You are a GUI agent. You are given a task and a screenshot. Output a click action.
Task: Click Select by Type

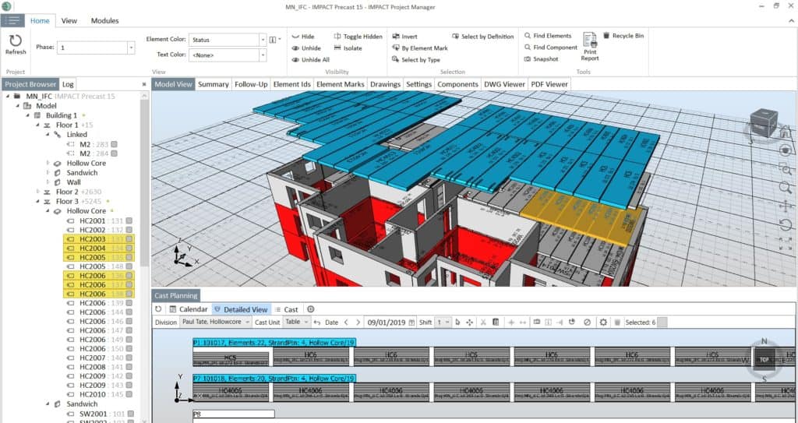pos(416,59)
